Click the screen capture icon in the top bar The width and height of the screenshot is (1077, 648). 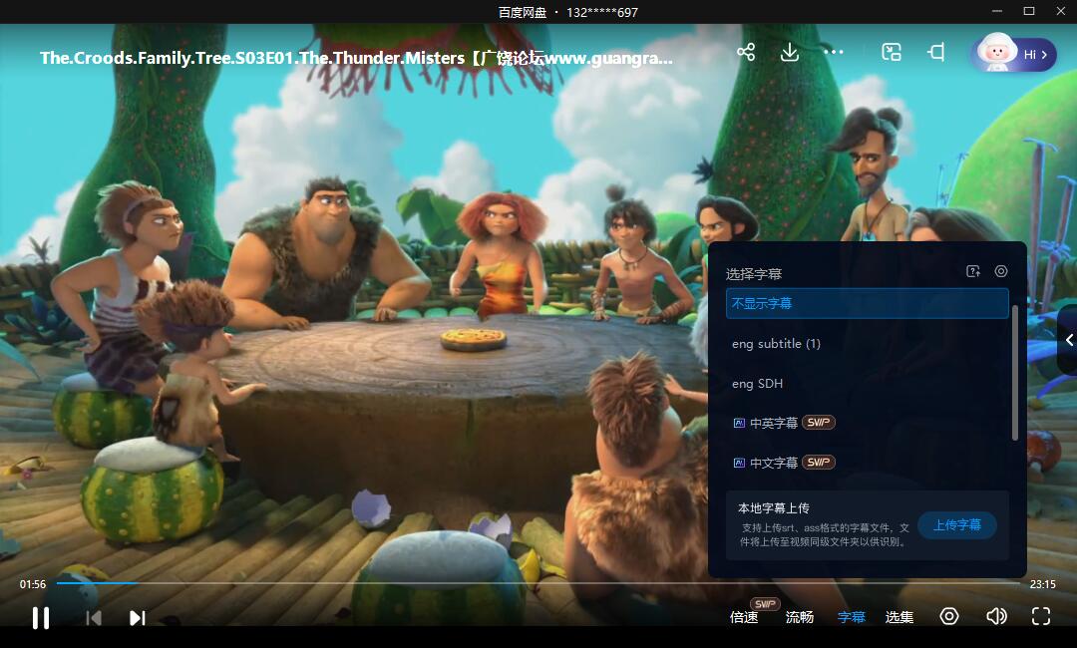(892, 52)
